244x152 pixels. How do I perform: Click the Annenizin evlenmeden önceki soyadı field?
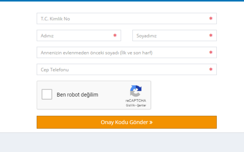tap(126, 53)
